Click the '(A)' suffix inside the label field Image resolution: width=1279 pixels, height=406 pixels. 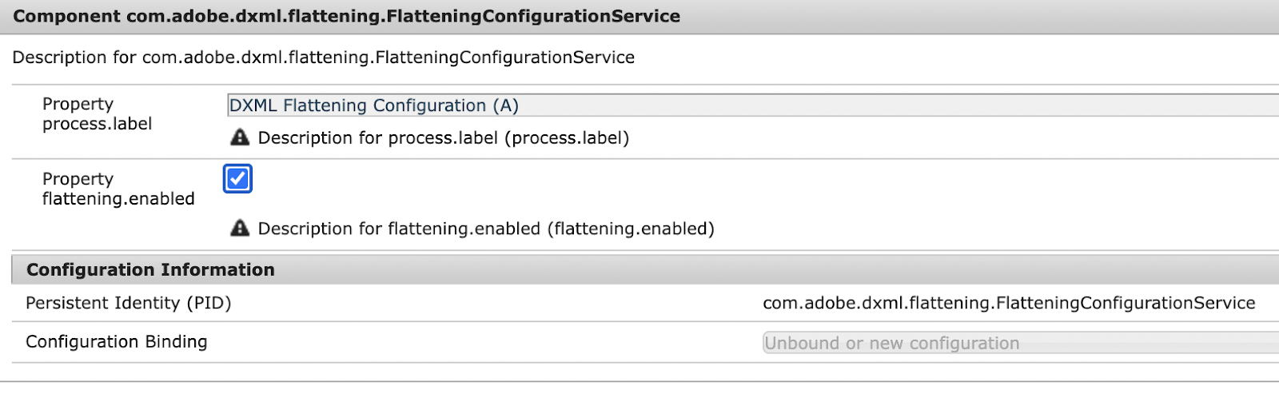pyautogui.click(x=505, y=105)
